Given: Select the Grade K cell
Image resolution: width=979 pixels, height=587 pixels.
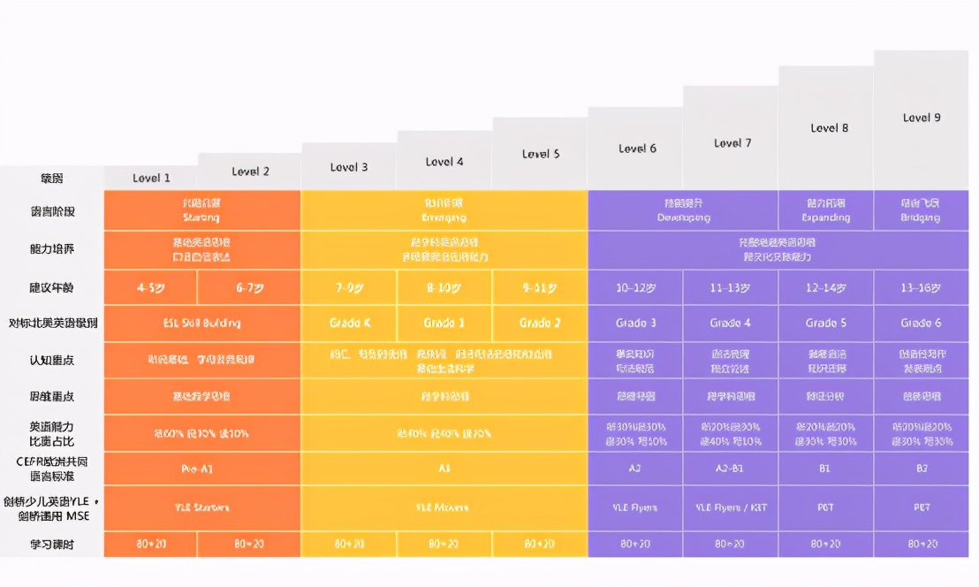Looking at the screenshot, I should pos(349,324).
